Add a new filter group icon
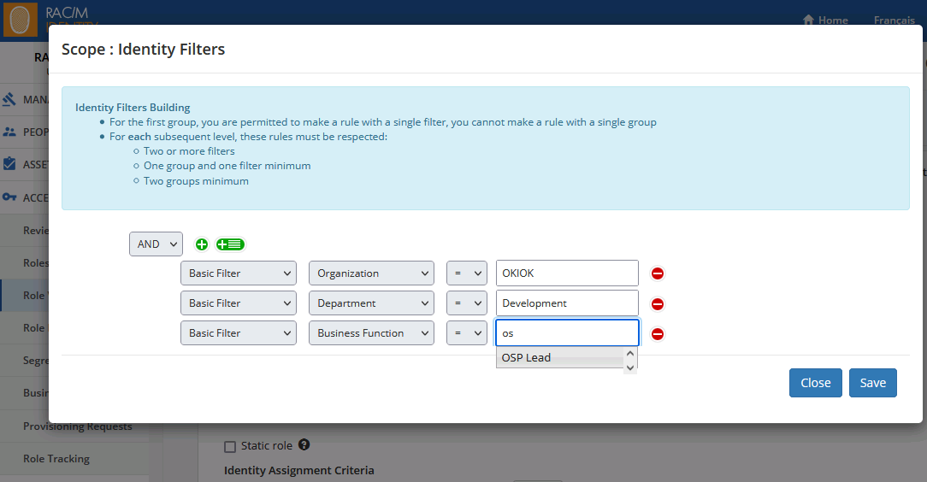The width and height of the screenshot is (927, 482). [x=230, y=244]
